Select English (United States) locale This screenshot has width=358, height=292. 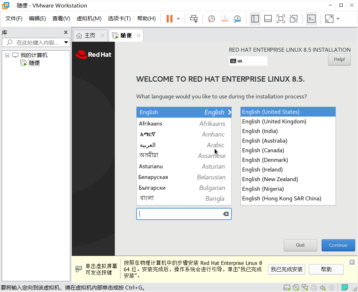[288, 112]
